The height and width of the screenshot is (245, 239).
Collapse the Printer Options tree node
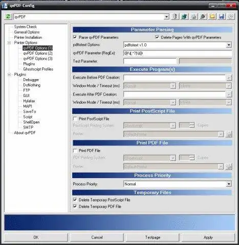pyautogui.click(x=9, y=43)
